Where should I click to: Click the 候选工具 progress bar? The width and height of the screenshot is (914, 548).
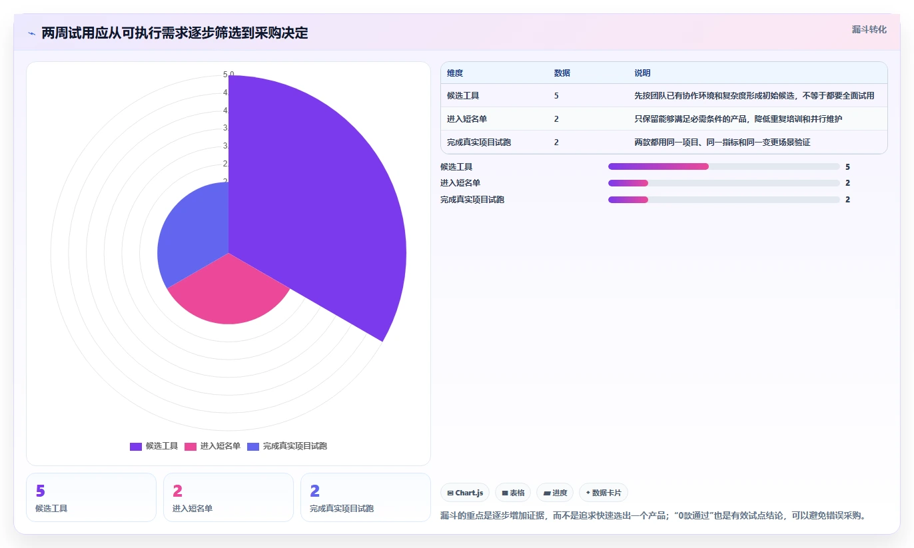point(723,166)
